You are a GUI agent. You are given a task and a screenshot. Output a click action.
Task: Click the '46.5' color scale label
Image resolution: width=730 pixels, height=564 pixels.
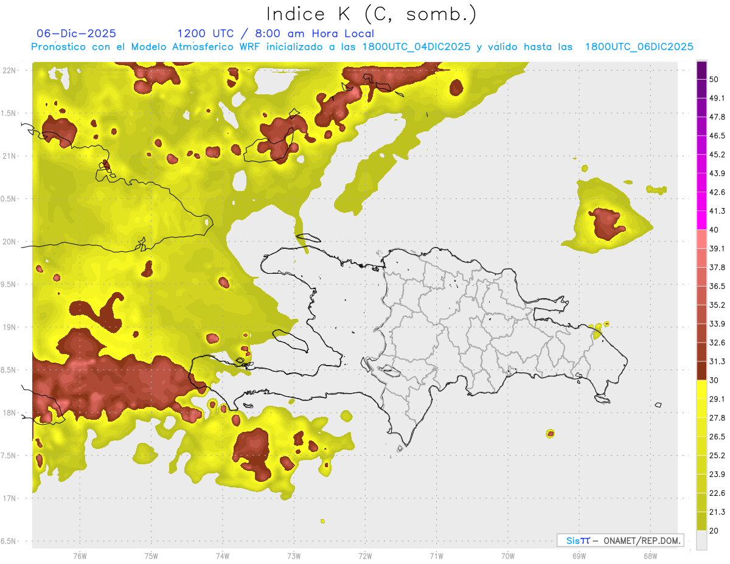click(717, 136)
